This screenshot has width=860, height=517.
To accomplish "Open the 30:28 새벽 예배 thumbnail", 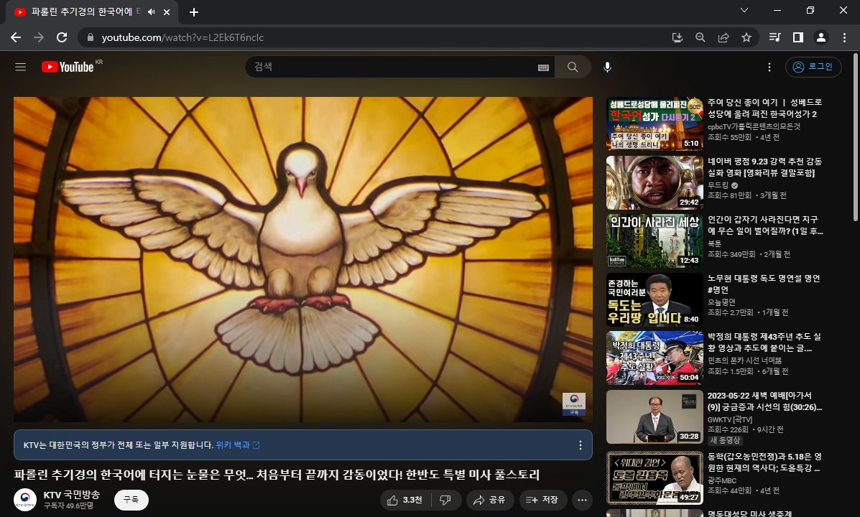I will (655, 417).
